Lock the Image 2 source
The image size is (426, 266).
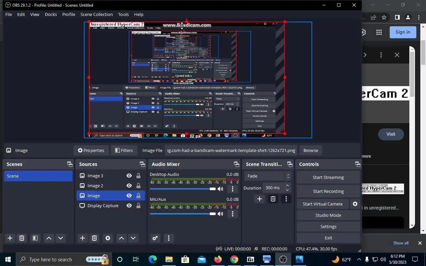tap(138, 186)
